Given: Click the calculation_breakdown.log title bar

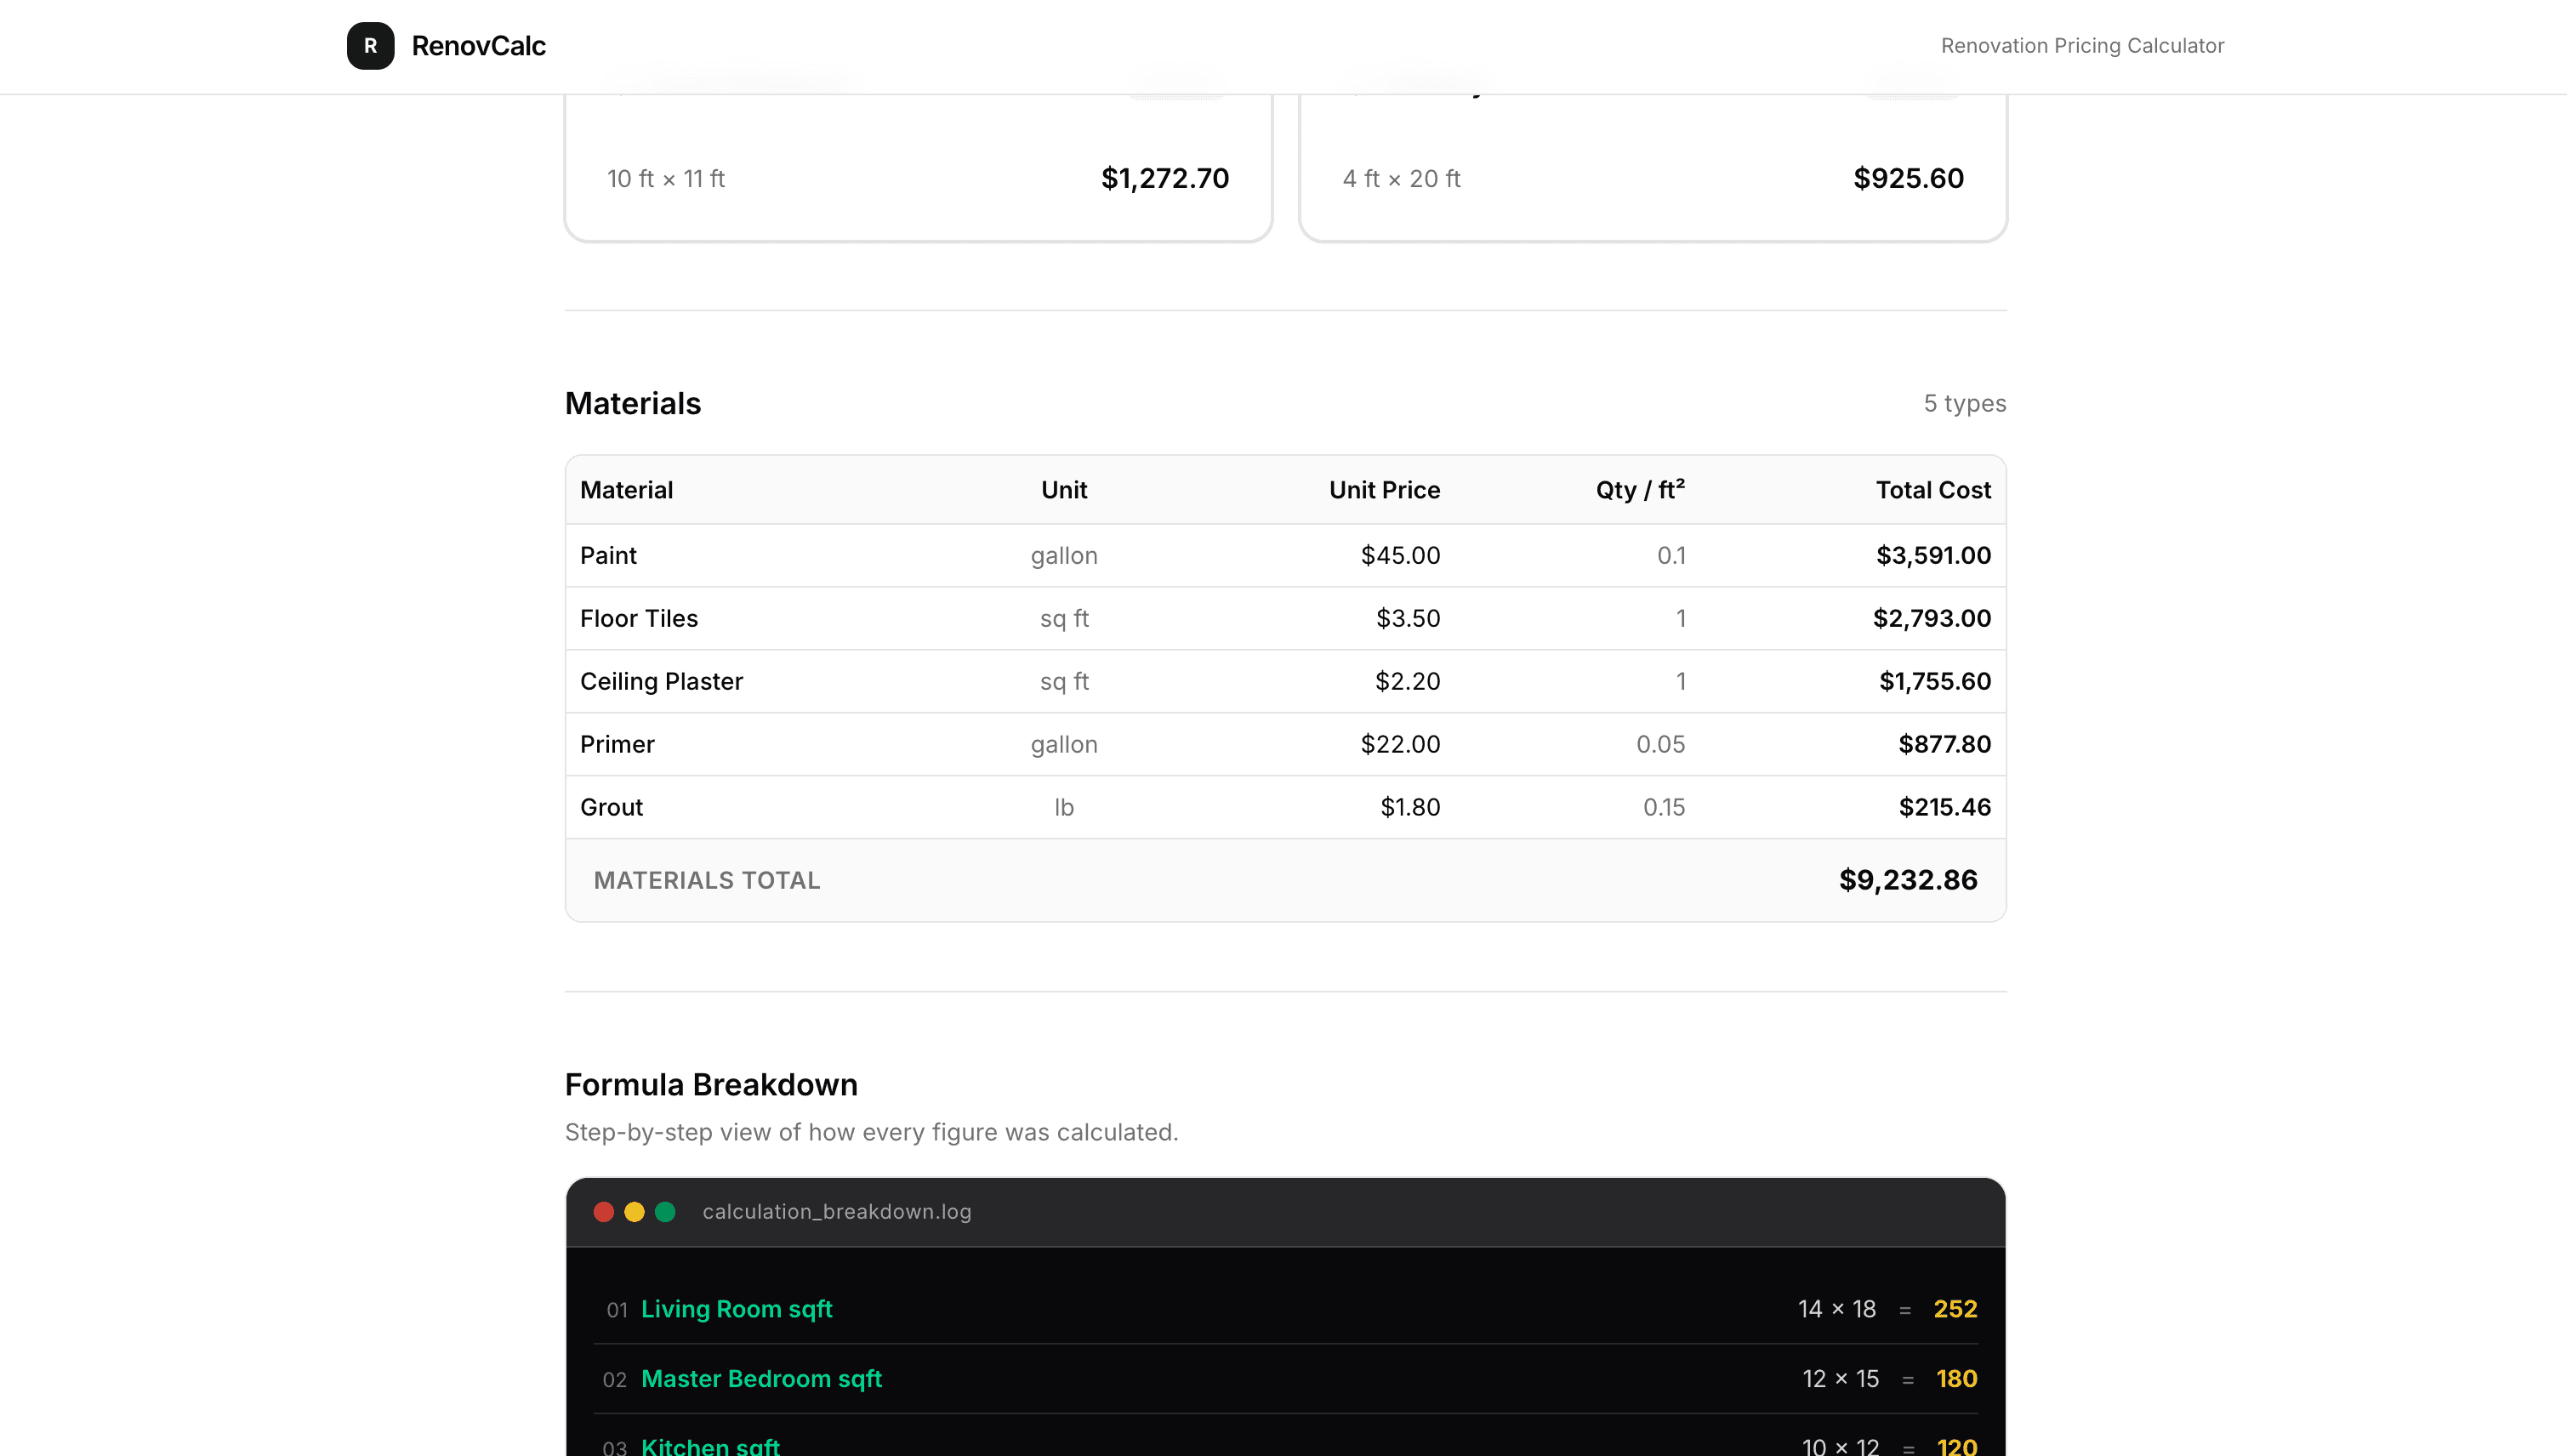Looking at the screenshot, I should tap(837, 1211).
